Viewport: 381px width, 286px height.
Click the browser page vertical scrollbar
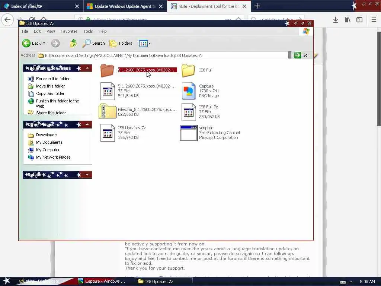click(379, 79)
